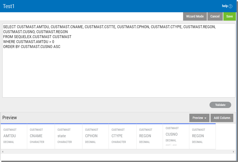Viewport: 238px width, 162px height.
Task: Select the CNAME column header
Action: 41,136
